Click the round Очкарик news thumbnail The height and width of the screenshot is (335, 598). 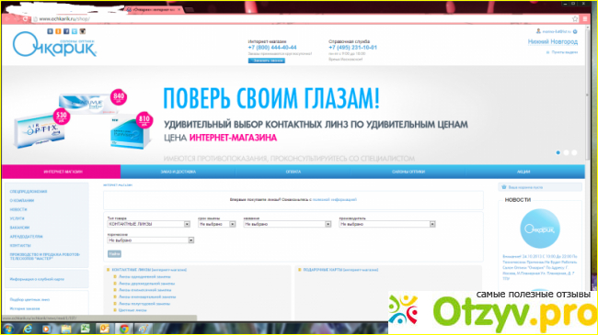tap(540, 229)
